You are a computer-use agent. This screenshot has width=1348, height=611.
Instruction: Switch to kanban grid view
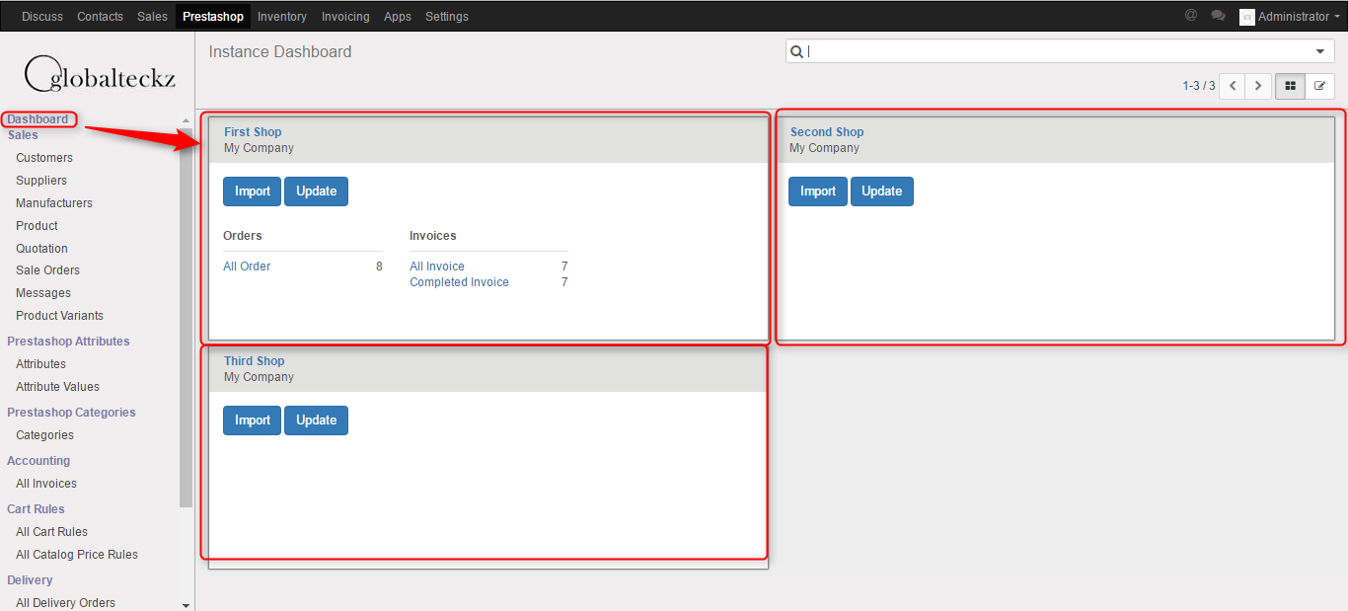coord(1290,86)
